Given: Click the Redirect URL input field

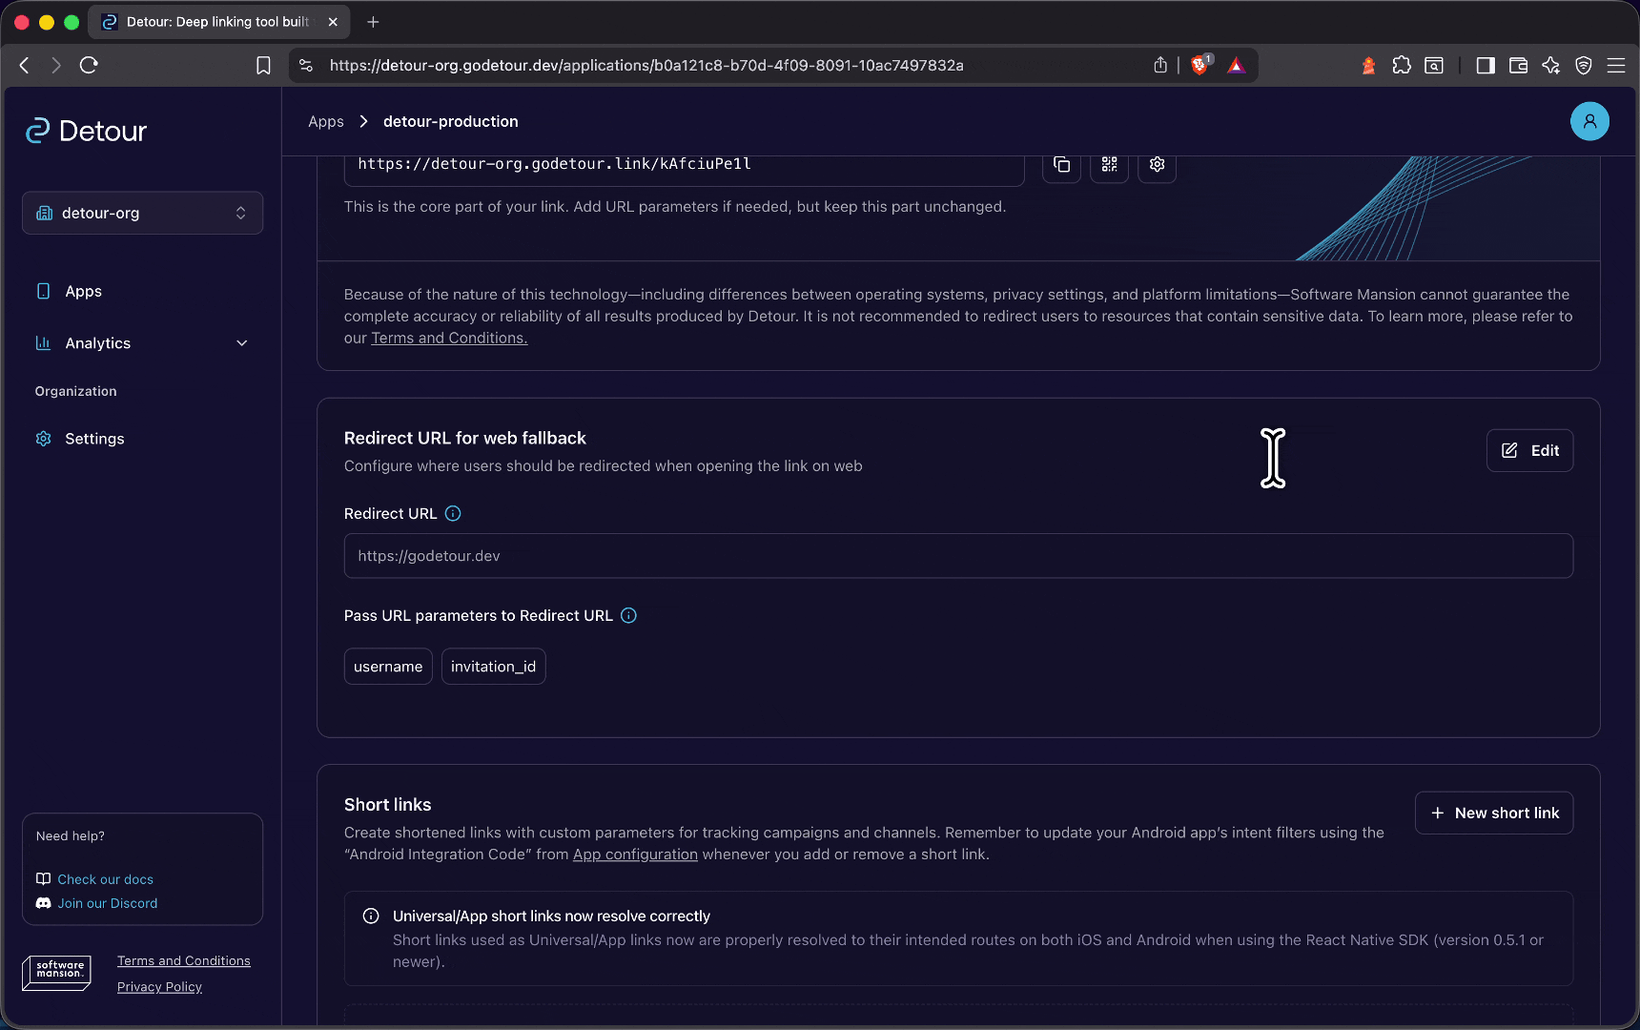Looking at the screenshot, I should coord(957,556).
